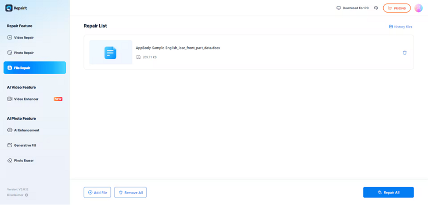Click the docx file thumbnail
This screenshot has width=429, height=205.
click(111, 53)
